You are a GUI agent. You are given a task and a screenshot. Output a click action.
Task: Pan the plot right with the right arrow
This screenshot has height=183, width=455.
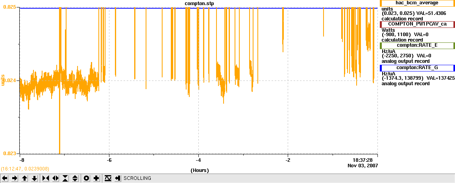tap(15, 178)
